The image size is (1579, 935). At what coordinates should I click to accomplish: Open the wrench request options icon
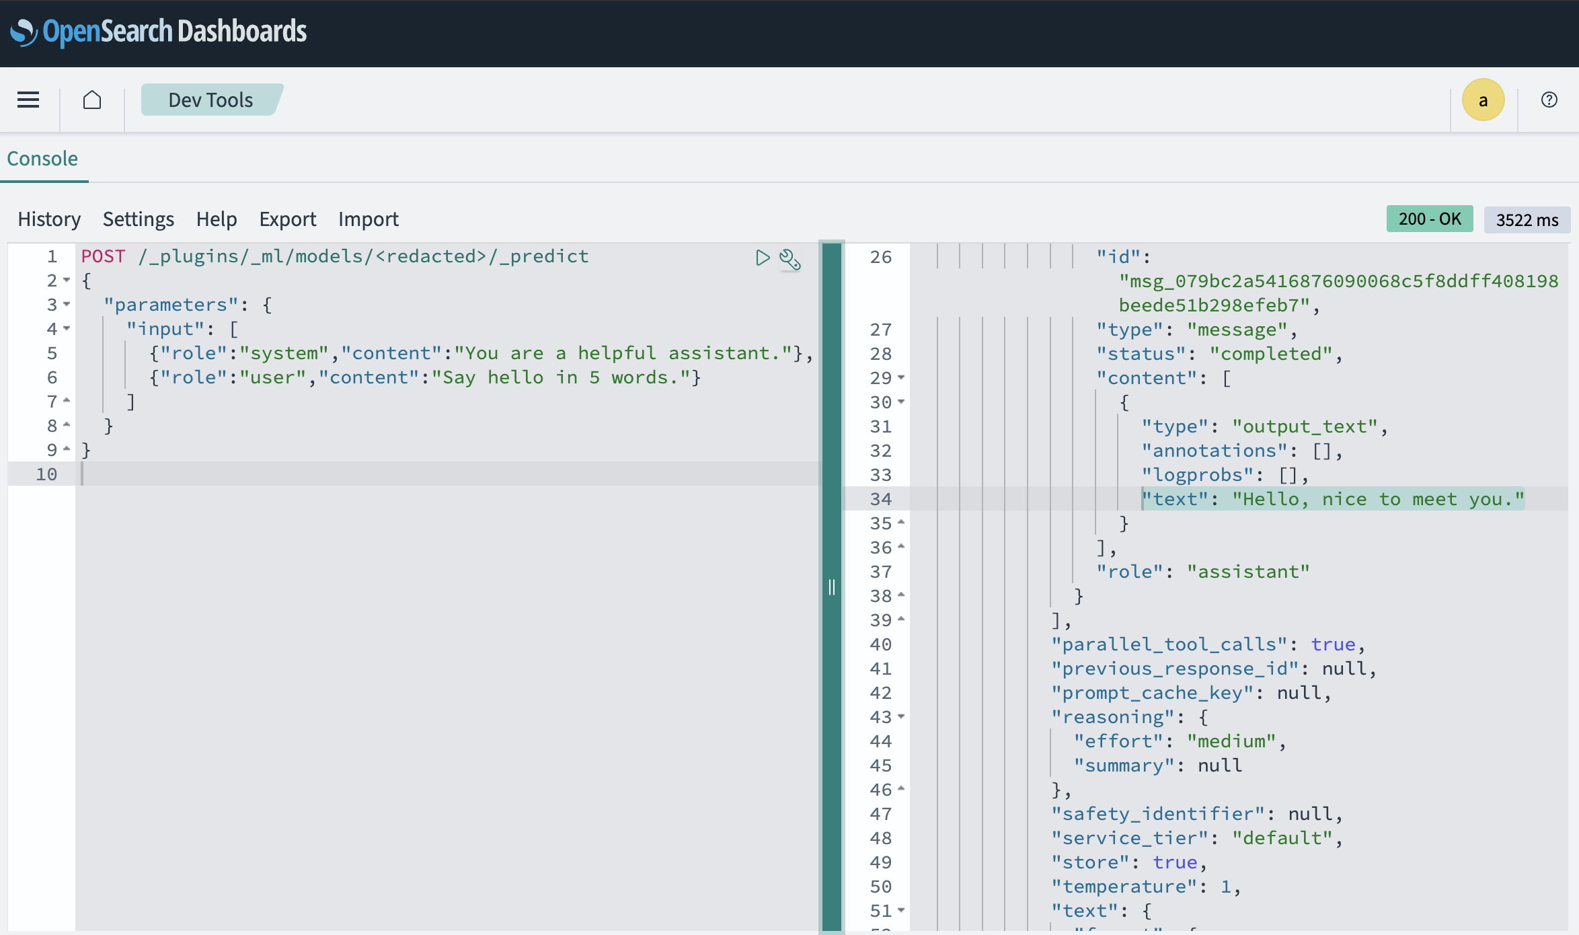pos(789,259)
